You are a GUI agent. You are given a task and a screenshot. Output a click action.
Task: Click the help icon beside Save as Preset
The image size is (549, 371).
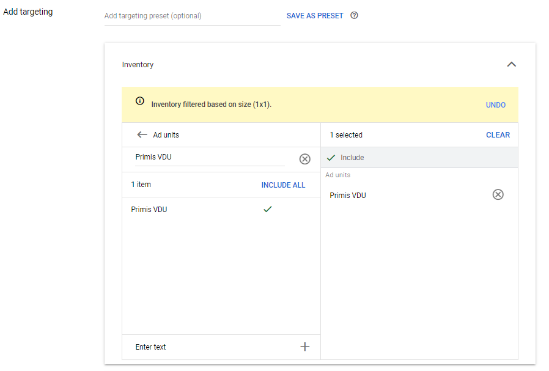pyautogui.click(x=354, y=16)
